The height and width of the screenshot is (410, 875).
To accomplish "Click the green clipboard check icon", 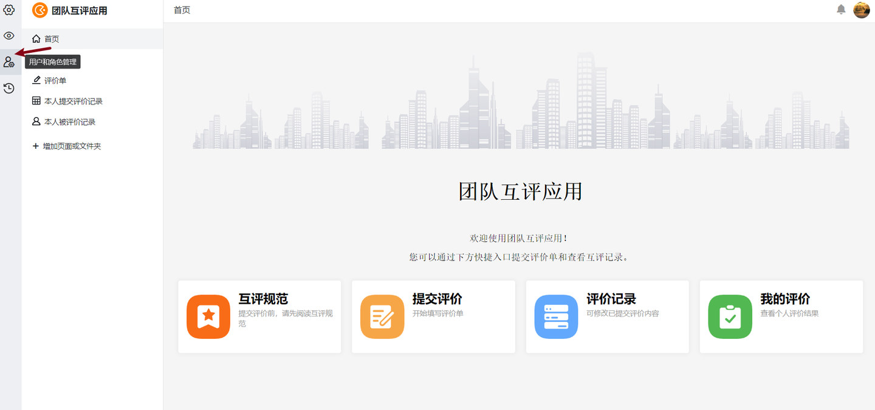I will pos(730,316).
